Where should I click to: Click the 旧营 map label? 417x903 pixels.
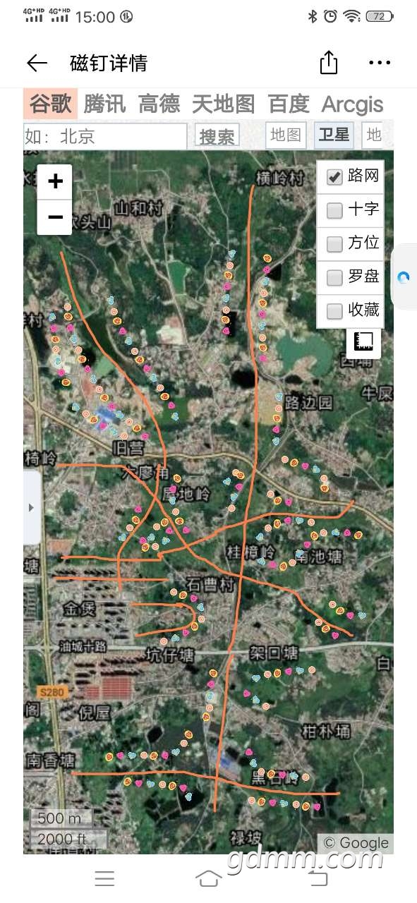click(128, 449)
